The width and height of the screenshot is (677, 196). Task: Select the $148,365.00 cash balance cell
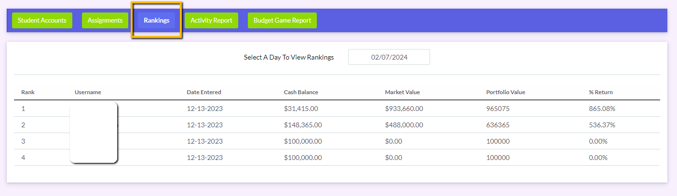pos(303,125)
